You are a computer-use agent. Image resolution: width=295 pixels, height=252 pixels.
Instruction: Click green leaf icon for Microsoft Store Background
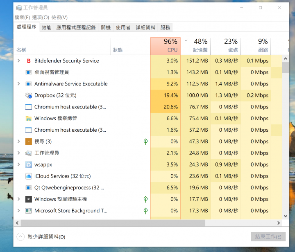[x=145, y=211]
